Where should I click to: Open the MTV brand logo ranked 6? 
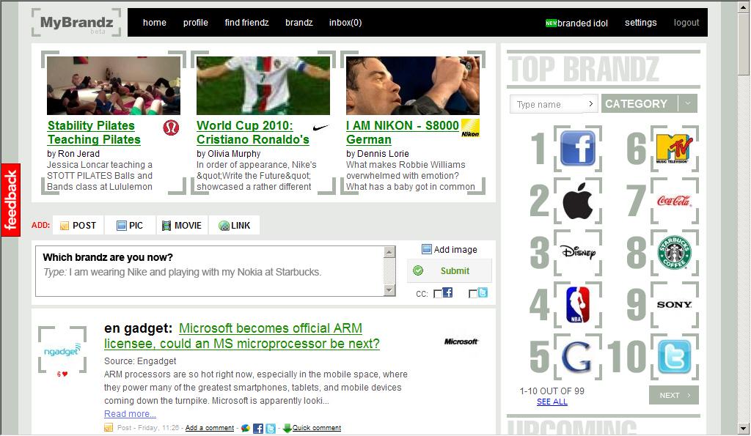click(x=674, y=149)
